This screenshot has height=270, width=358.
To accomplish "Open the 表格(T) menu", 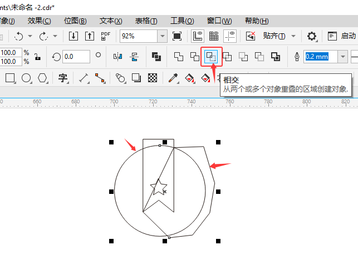I will click(146, 21).
